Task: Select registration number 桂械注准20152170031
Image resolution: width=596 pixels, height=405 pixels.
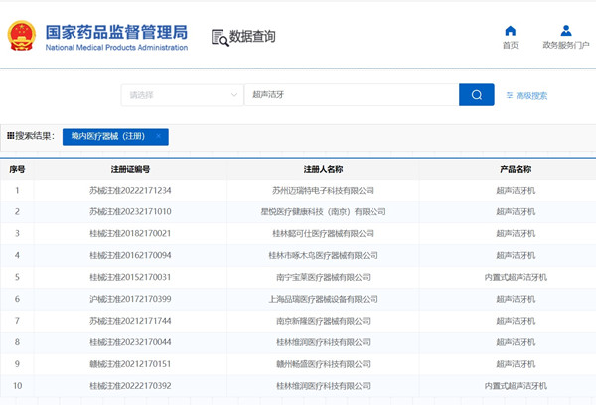Action: (x=130, y=277)
